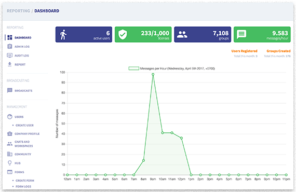Go to the Audit Log section

tap(22, 56)
